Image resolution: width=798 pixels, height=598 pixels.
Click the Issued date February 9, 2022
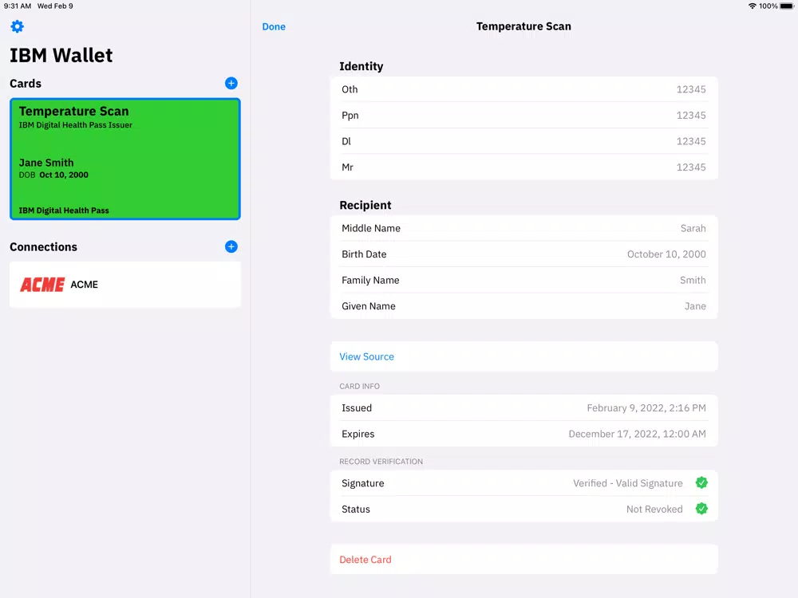click(646, 407)
